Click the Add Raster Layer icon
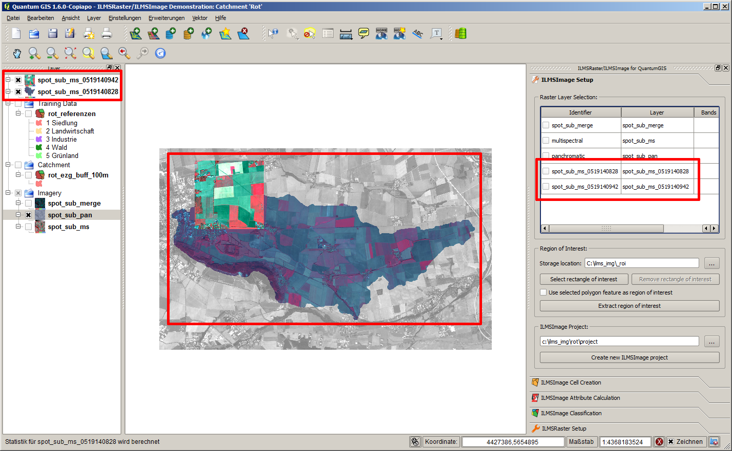The image size is (732, 451). (x=153, y=34)
